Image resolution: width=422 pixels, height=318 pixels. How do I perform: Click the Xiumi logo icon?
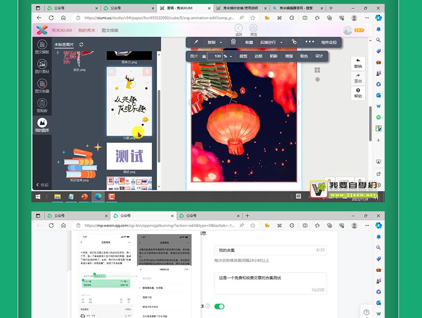coord(42,30)
